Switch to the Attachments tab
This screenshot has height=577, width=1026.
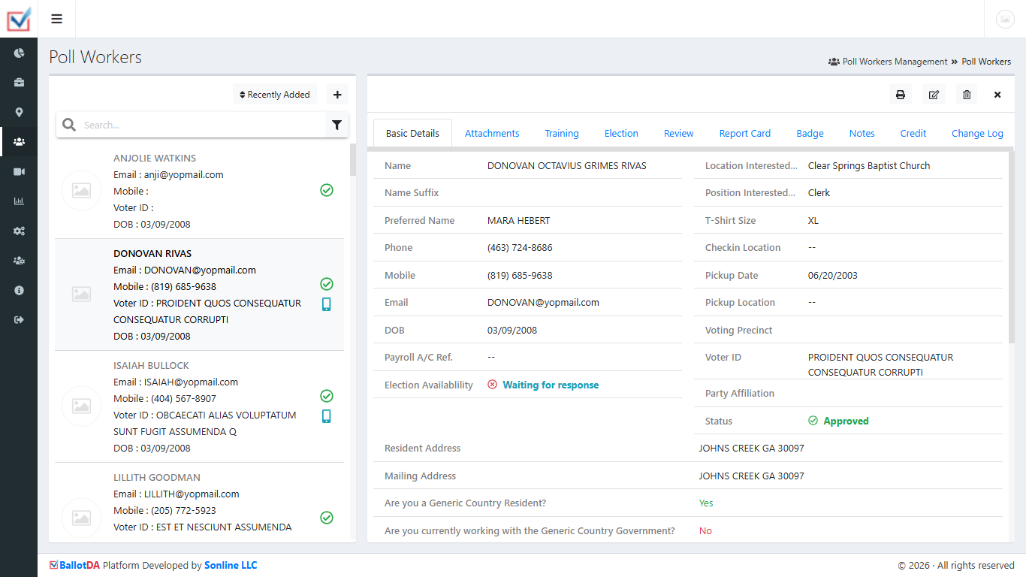pos(492,134)
